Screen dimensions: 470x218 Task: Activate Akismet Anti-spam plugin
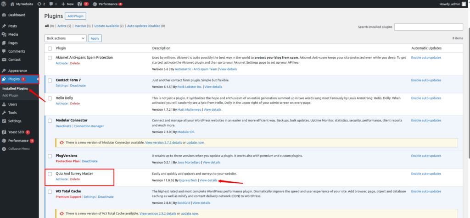(62, 63)
